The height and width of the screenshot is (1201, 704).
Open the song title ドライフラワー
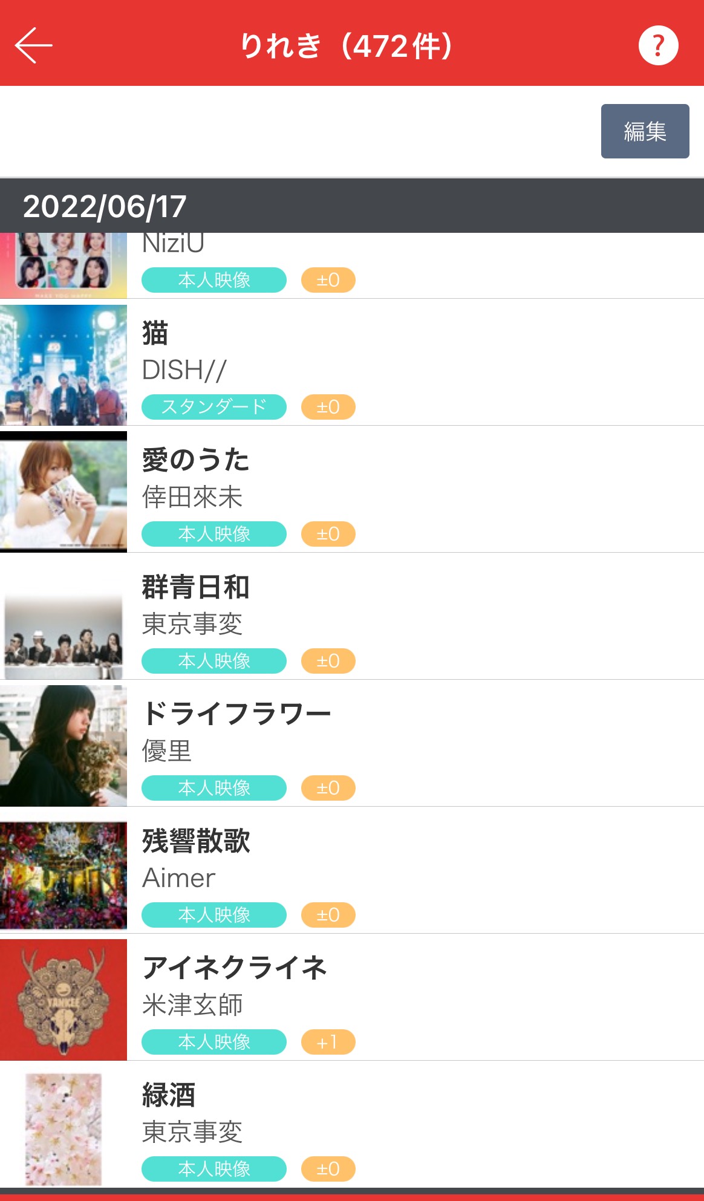point(236,714)
